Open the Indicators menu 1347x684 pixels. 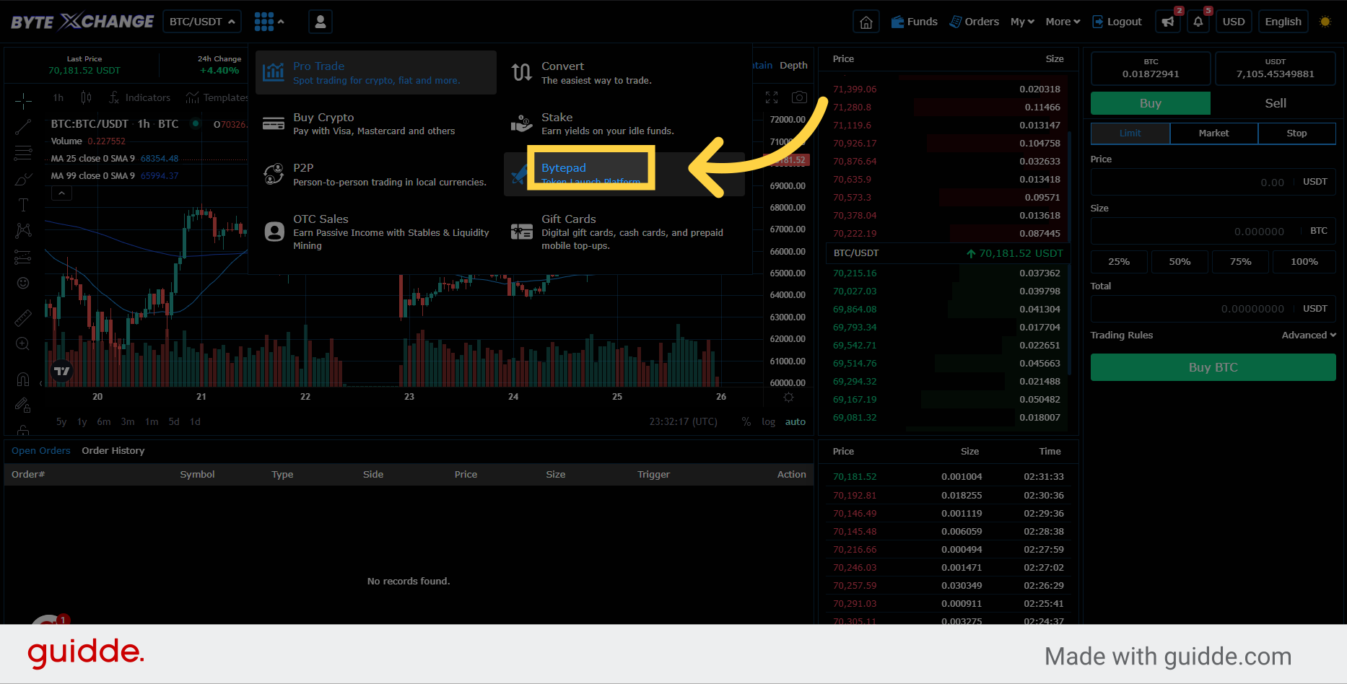(x=139, y=97)
